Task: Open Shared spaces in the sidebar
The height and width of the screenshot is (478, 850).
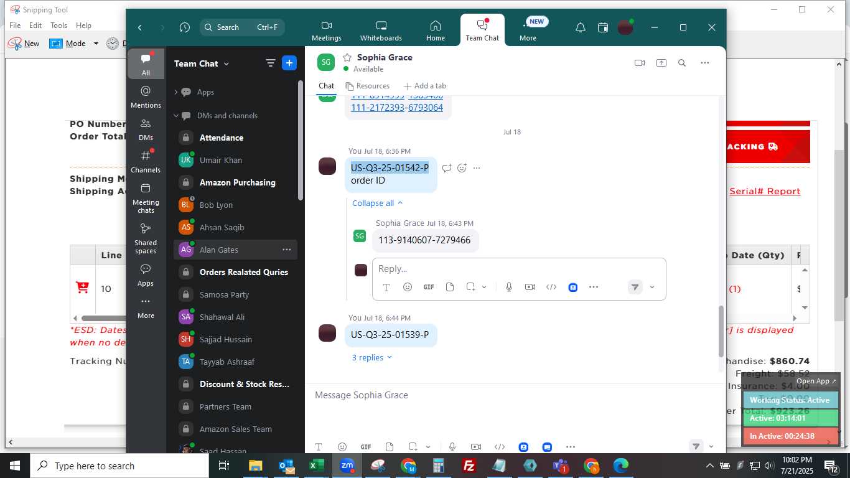Action: [146, 238]
